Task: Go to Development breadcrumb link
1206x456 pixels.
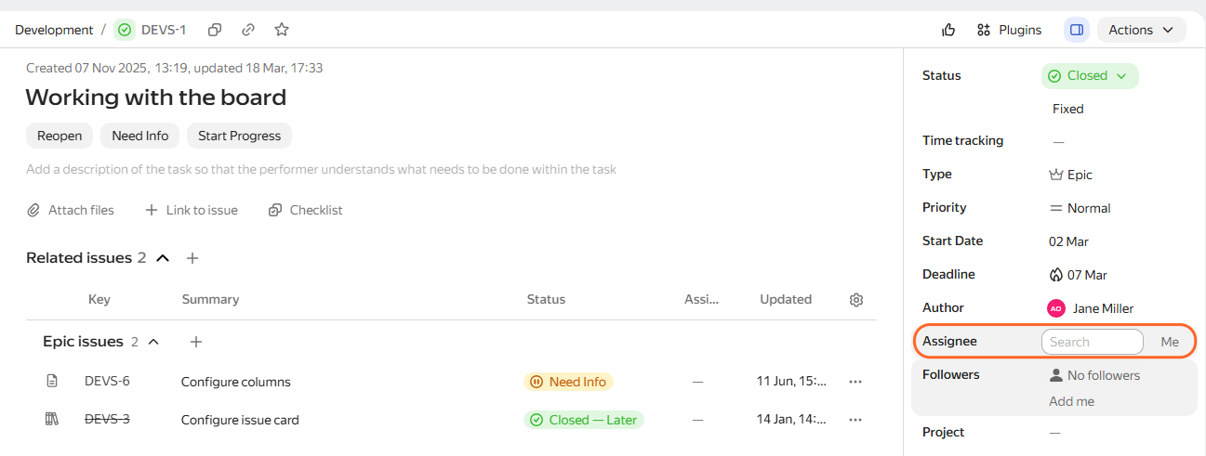Action: pos(54,30)
